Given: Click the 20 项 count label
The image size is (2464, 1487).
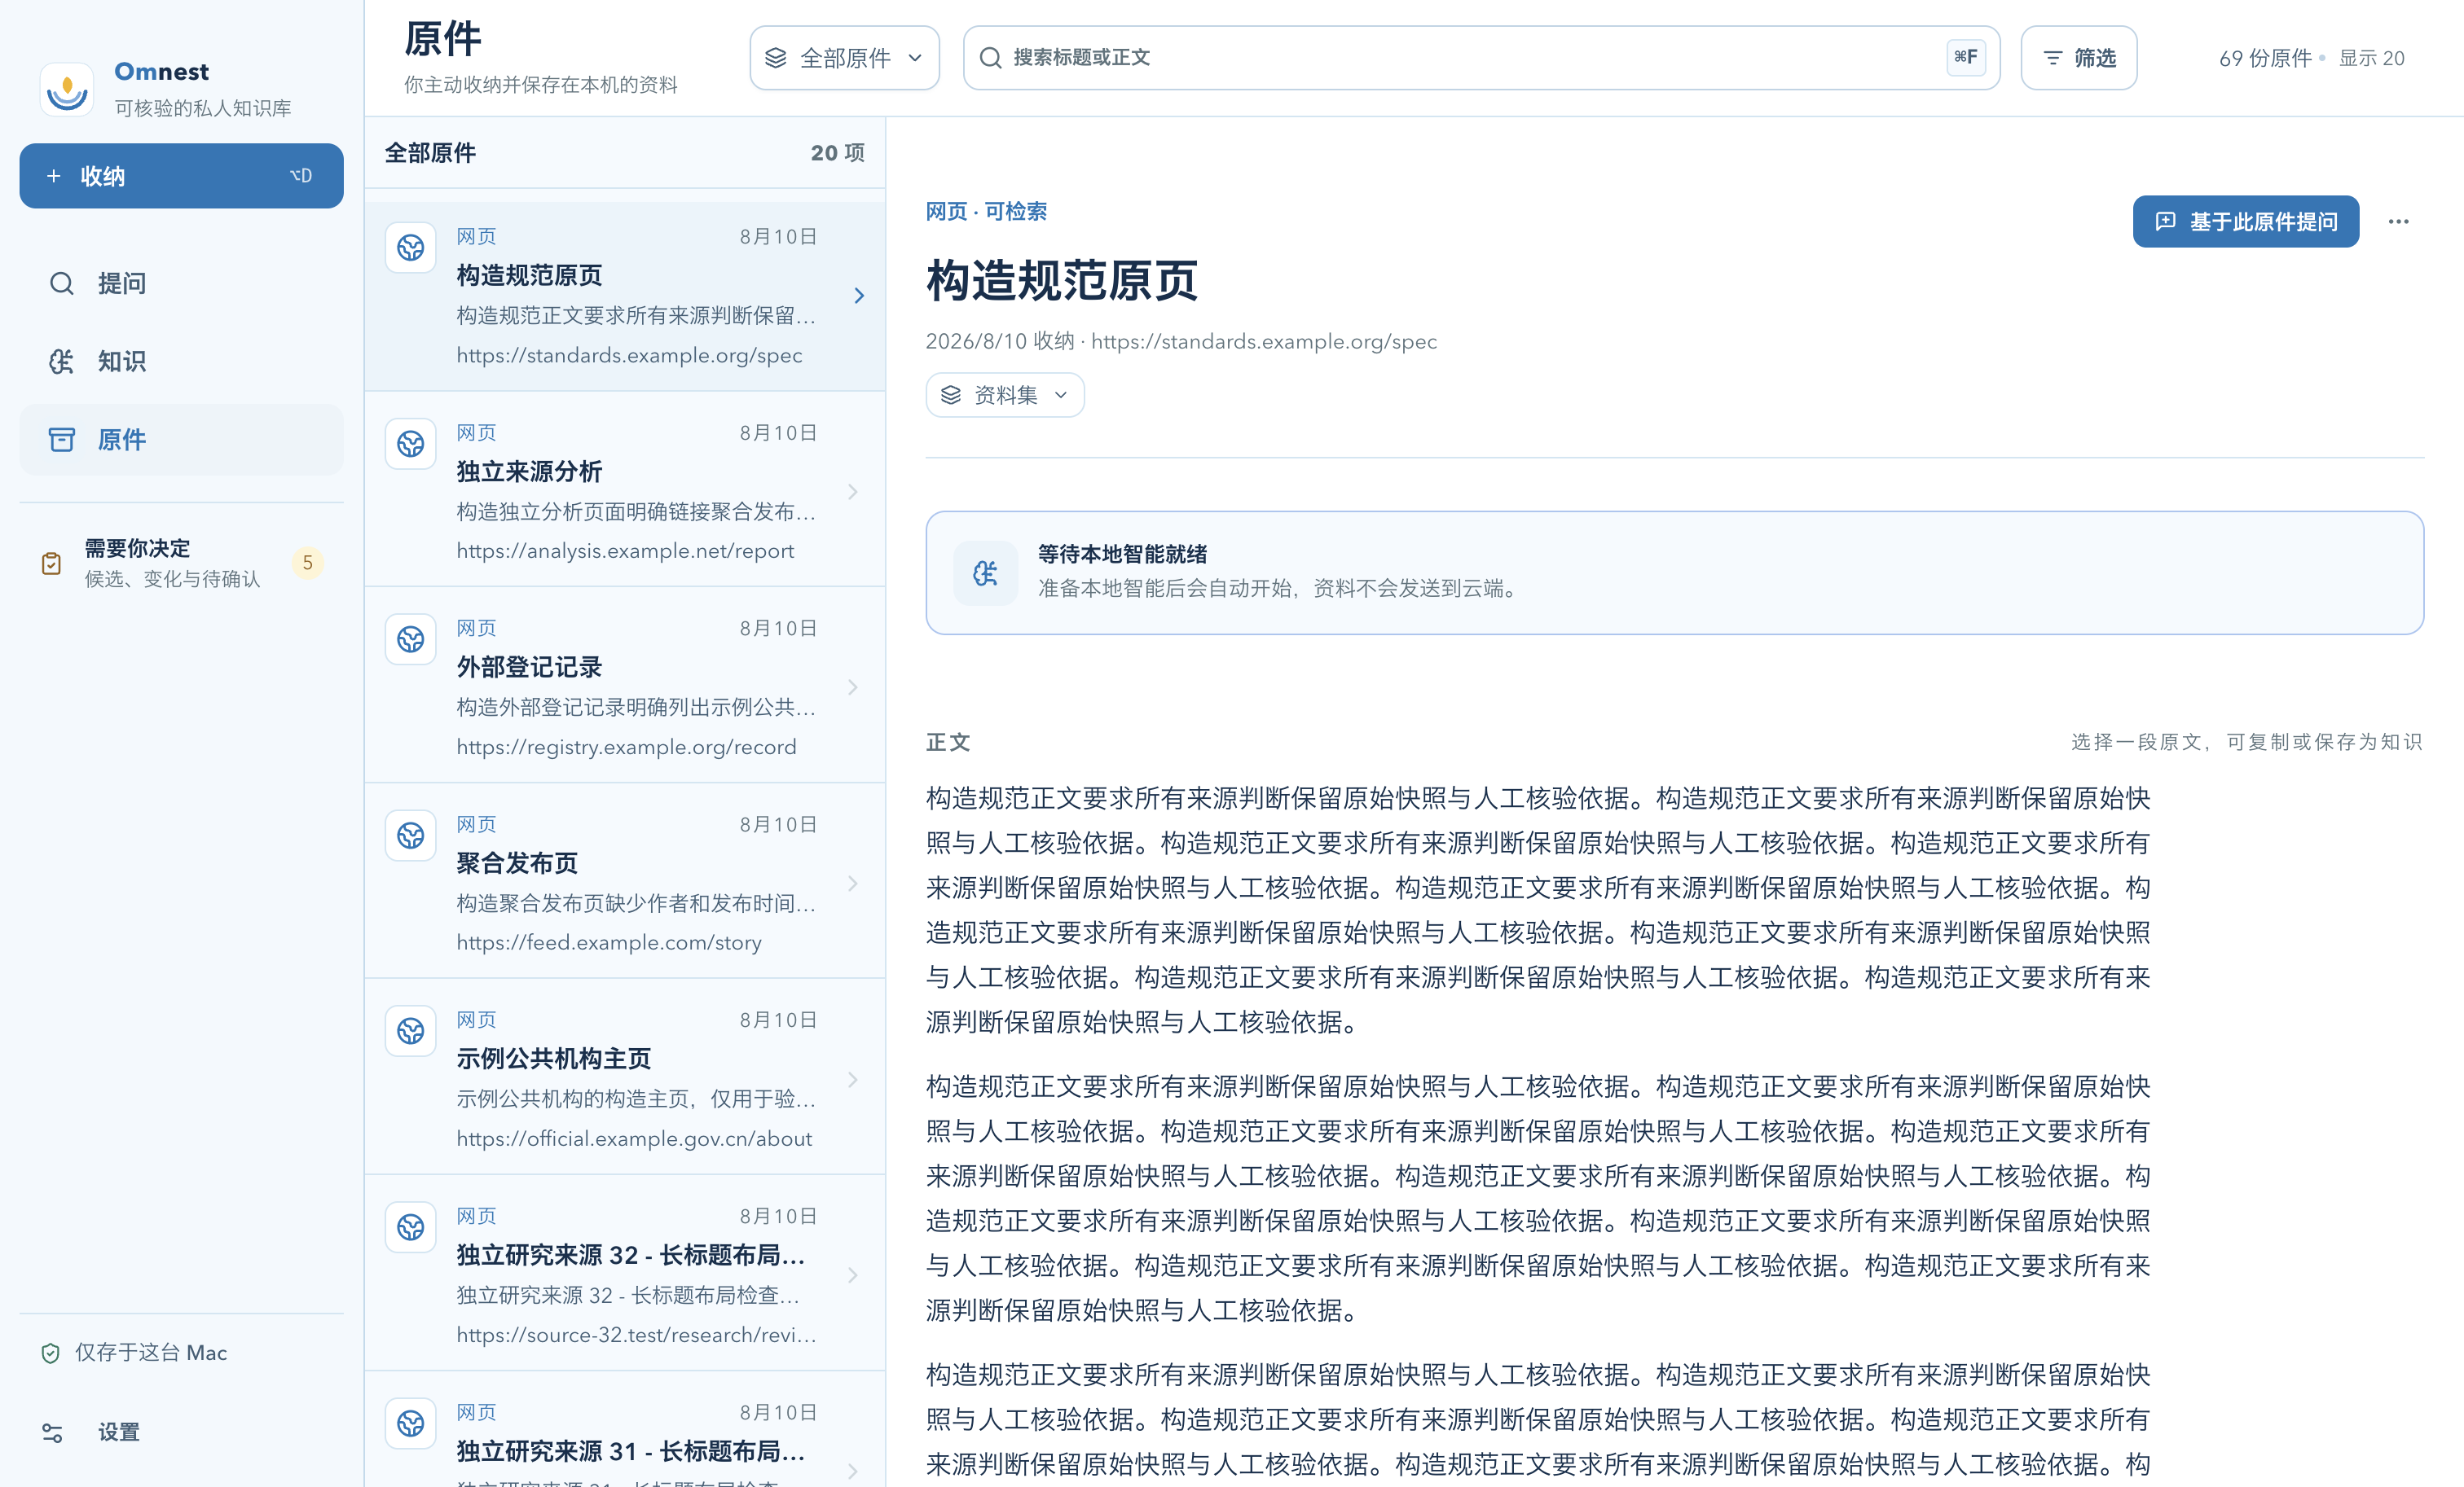Looking at the screenshot, I should coord(837,153).
